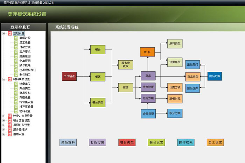
Task: Click the 工作站点 flowchart node
Action: coord(69,76)
